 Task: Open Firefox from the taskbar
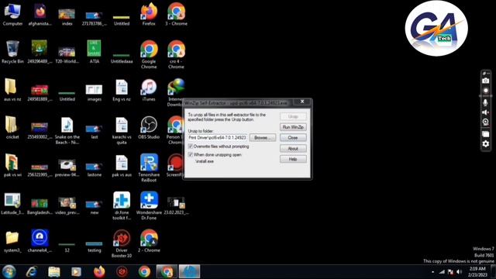click(x=99, y=272)
